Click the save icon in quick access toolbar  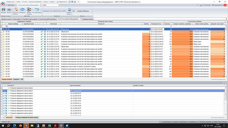[72, 2]
